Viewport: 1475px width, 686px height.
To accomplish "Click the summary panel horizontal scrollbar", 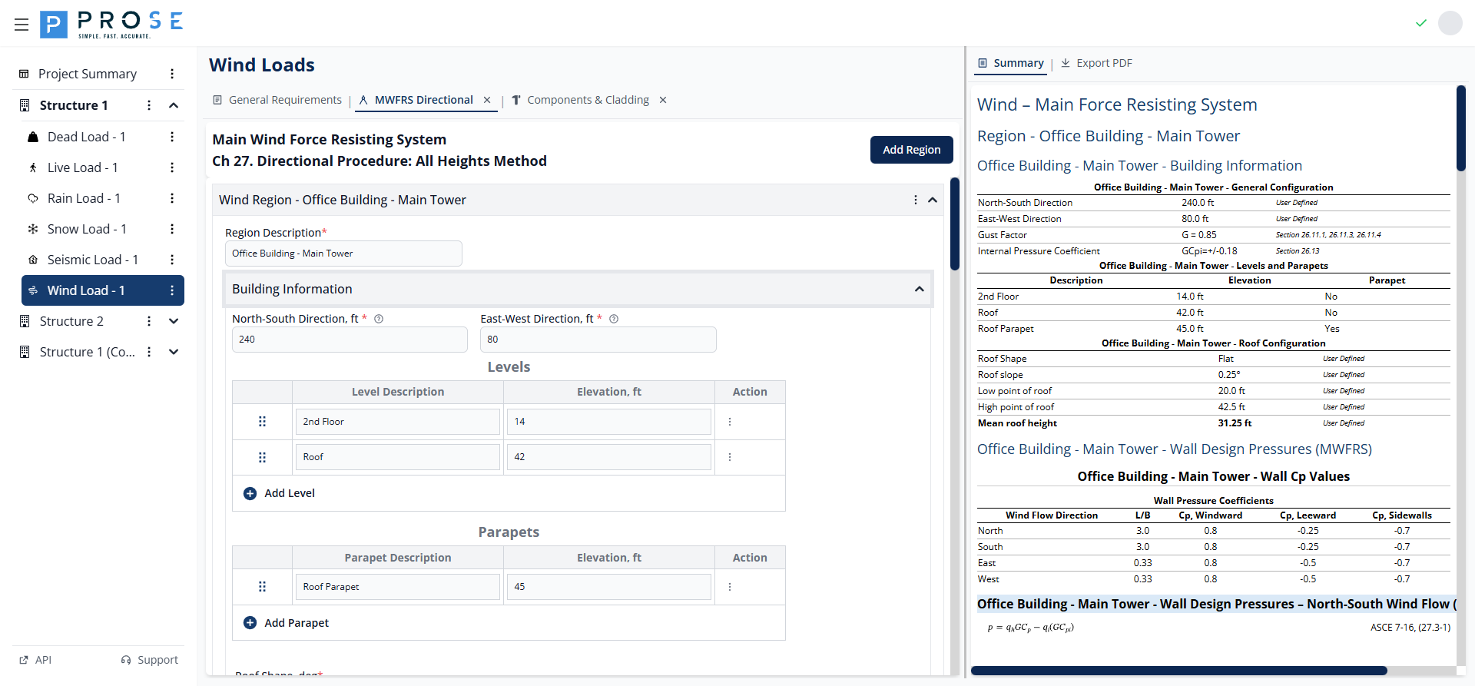I will point(1178,671).
